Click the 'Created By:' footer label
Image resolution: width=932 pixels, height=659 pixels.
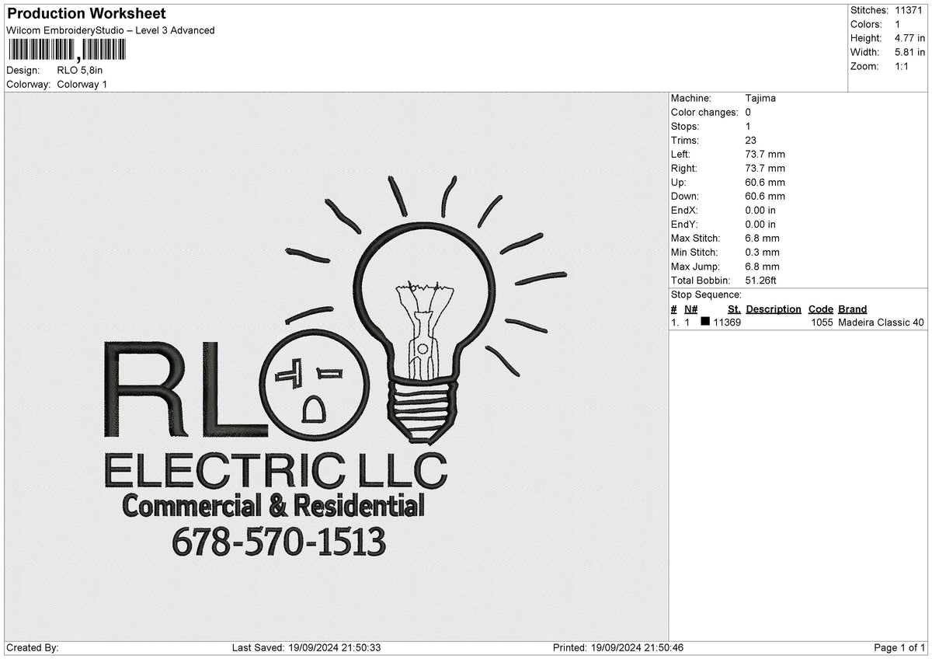click(x=33, y=648)
